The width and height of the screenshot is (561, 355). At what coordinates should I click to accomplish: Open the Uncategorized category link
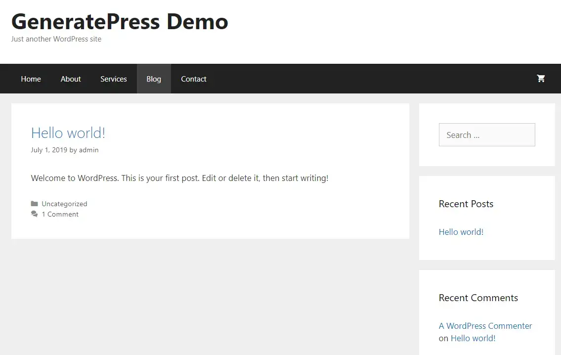[64, 204]
